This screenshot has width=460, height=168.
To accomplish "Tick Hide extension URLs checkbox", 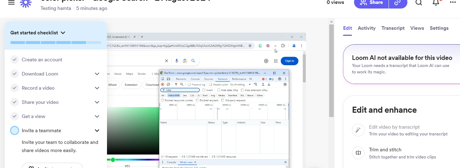I will click(x=242, y=90).
